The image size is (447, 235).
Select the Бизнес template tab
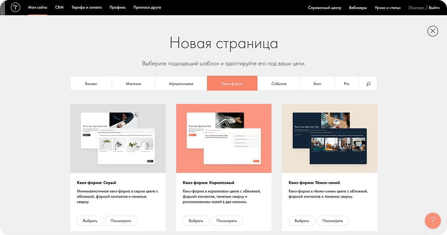[91, 84]
